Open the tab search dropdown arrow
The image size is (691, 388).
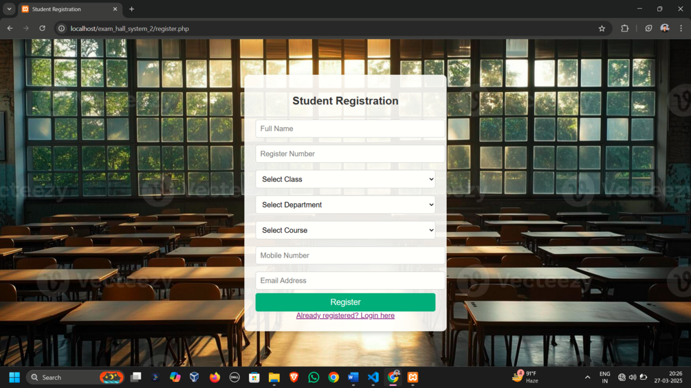pyautogui.click(x=9, y=9)
